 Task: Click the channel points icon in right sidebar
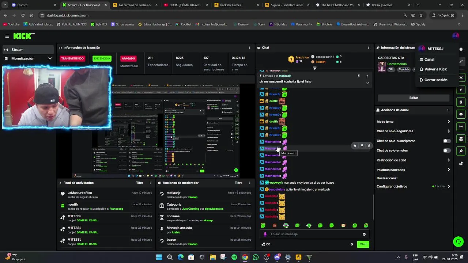[461, 163]
